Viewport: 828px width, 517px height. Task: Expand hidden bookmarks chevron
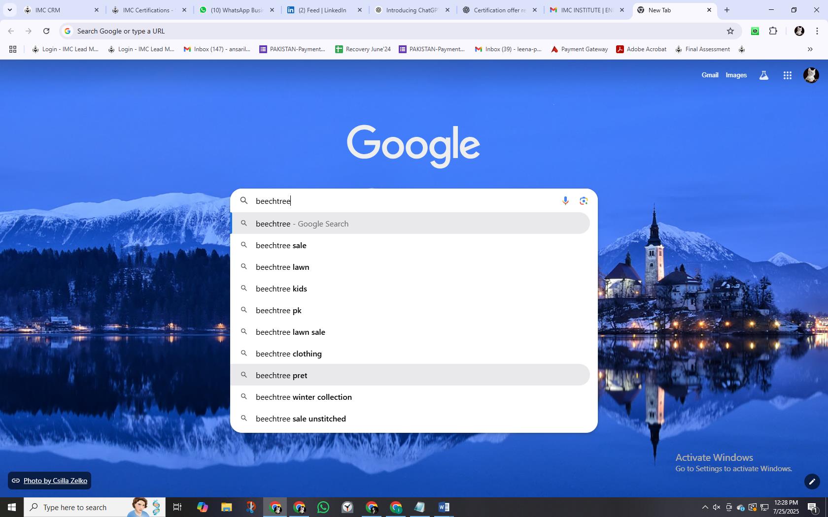[810, 49]
